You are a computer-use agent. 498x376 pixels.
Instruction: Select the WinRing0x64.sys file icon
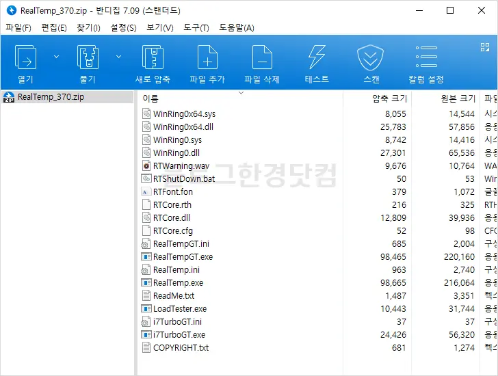pyautogui.click(x=146, y=113)
